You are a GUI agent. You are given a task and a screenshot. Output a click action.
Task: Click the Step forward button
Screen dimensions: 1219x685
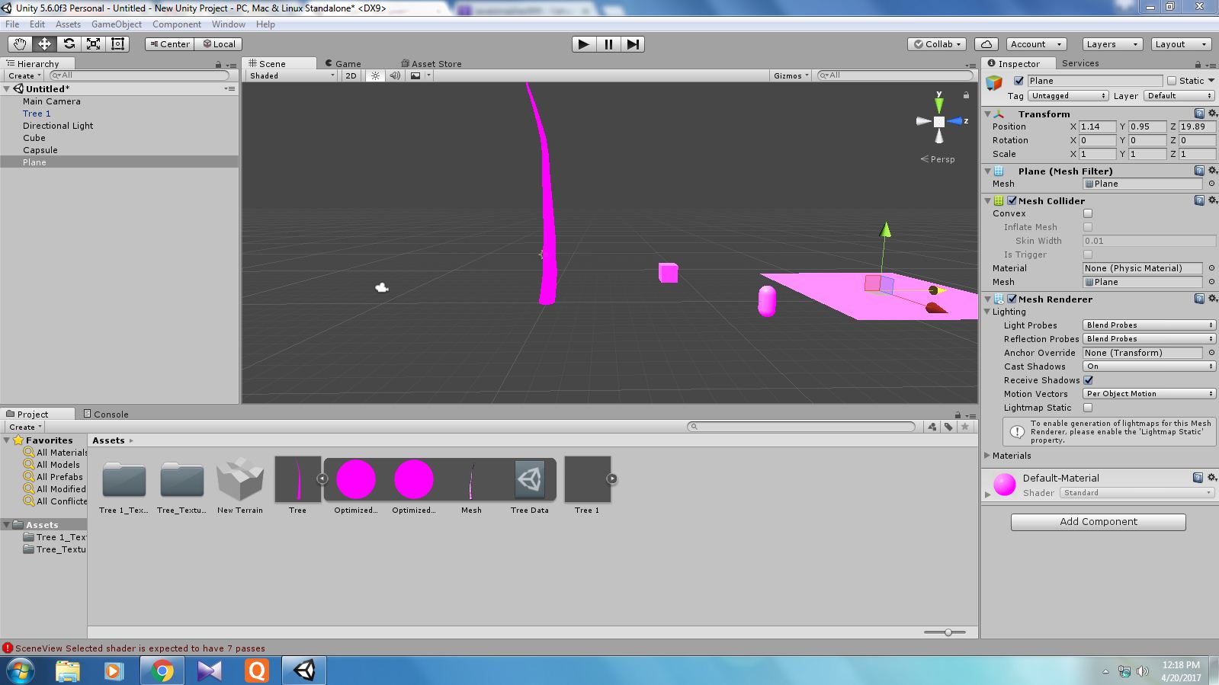[633, 44]
